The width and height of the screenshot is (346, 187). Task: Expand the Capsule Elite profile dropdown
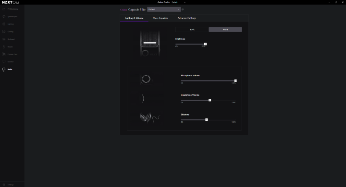(164, 10)
